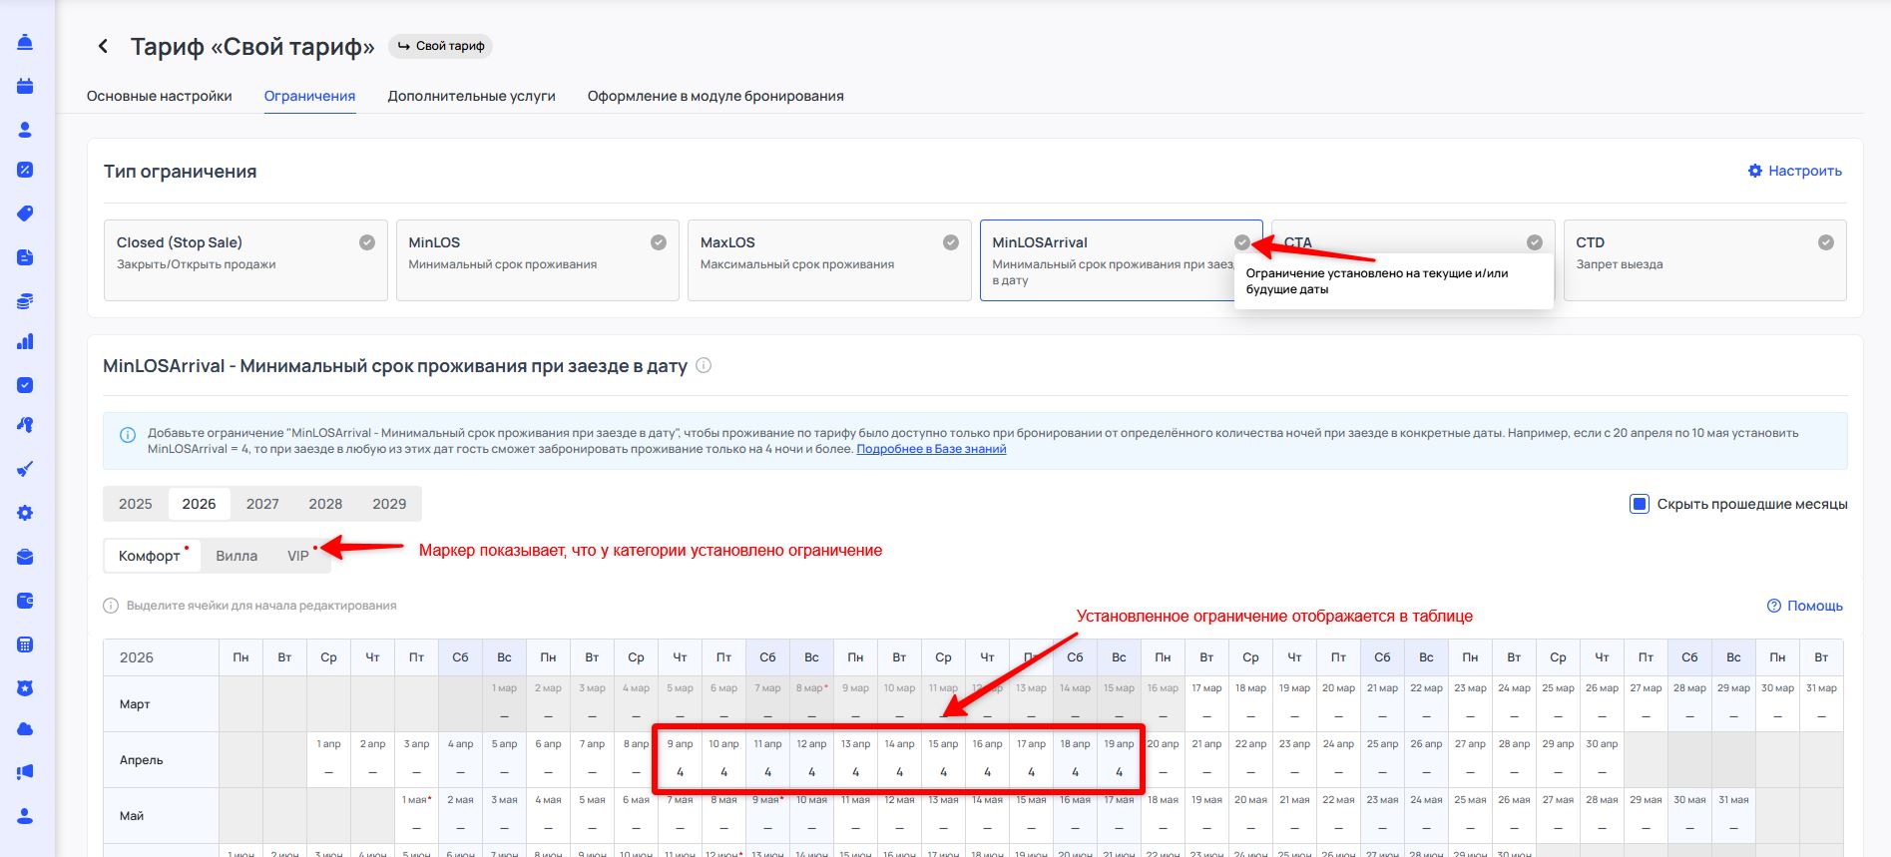The height and width of the screenshot is (857, 1891).
Task: Click the cloud icon in sidebar
Action: coord(25,729)
